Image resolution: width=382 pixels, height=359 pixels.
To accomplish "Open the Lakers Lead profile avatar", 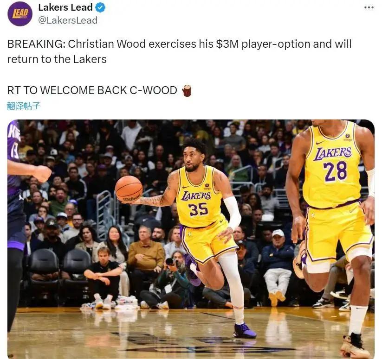I will tap(20, 13).
